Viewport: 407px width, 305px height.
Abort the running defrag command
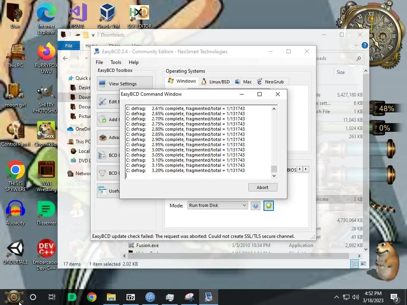pos(263,187)
